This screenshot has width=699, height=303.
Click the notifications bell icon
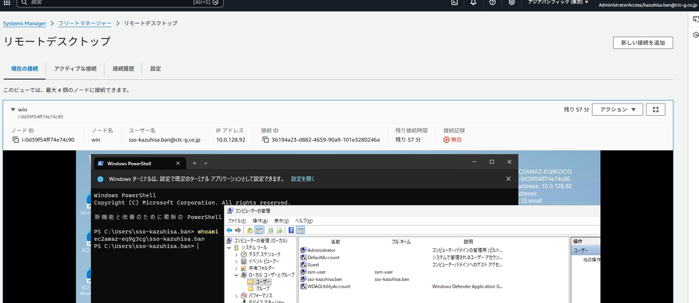473,2
